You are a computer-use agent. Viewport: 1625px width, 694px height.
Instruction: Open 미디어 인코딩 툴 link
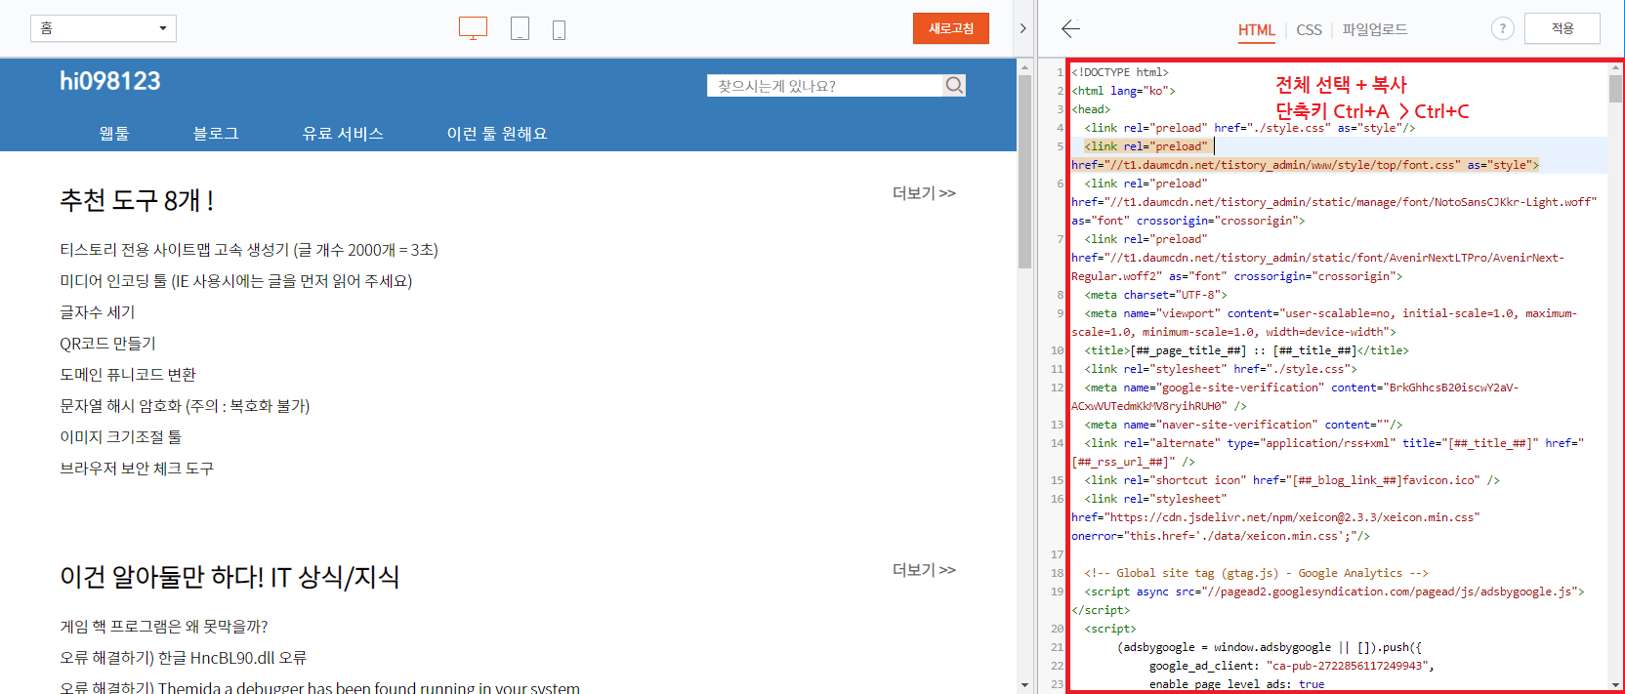pos(236,281)
